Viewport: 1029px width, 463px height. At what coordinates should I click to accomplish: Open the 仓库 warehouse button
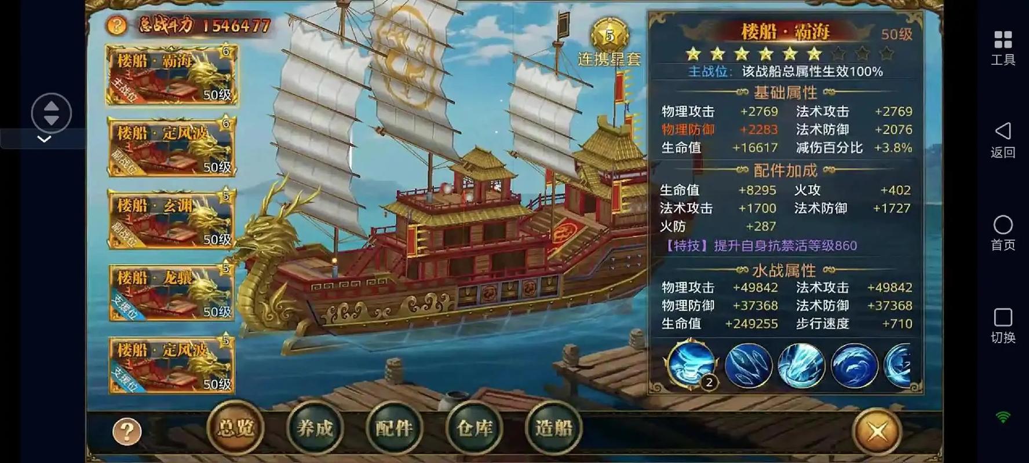click(x=474, y=428)
